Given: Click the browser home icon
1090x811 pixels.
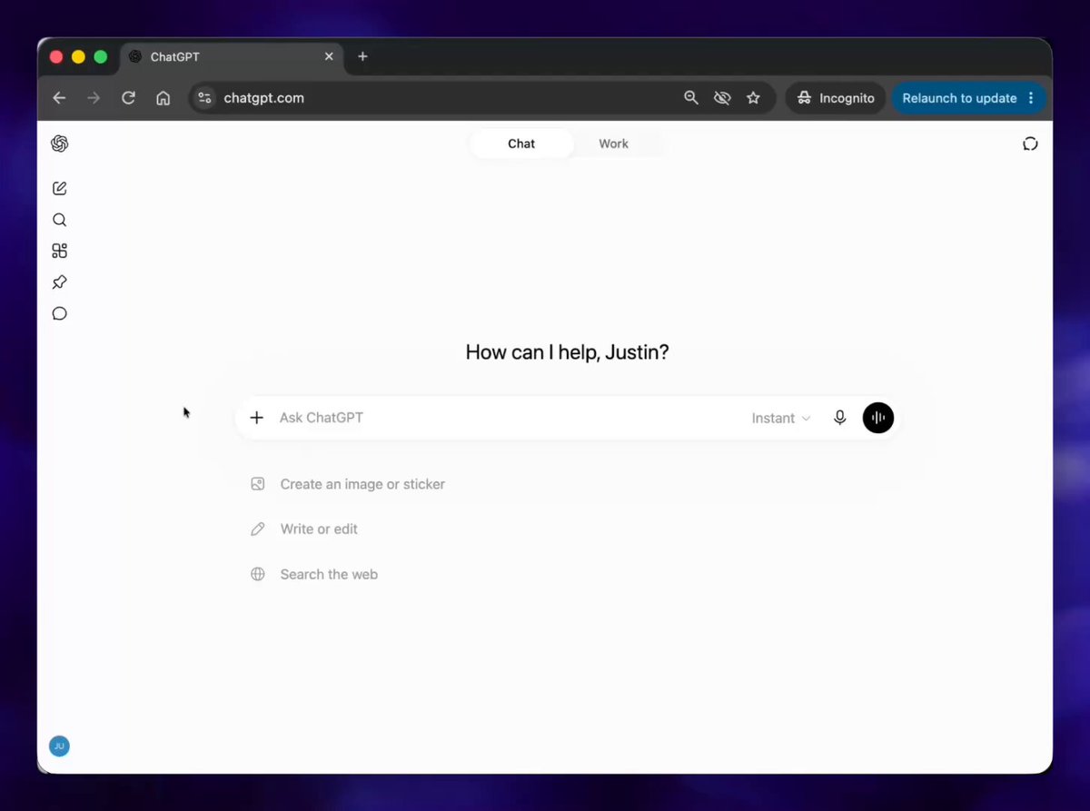Looking at the screenshot, I should coord(163,98).
